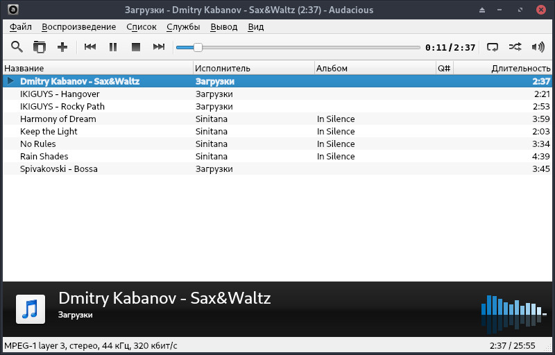The height and width of the screenshot is (355, 555).
Task: Select the Harmony of Dream track
Action: click(x=277, y=119)
